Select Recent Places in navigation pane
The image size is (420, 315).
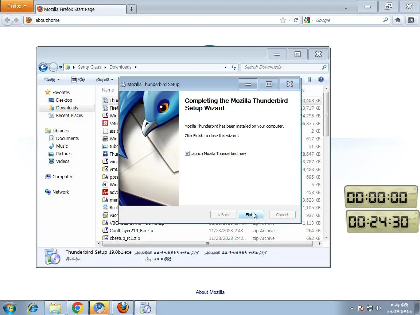69,116
